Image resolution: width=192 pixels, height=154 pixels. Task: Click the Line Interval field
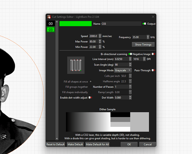point(121,59)
